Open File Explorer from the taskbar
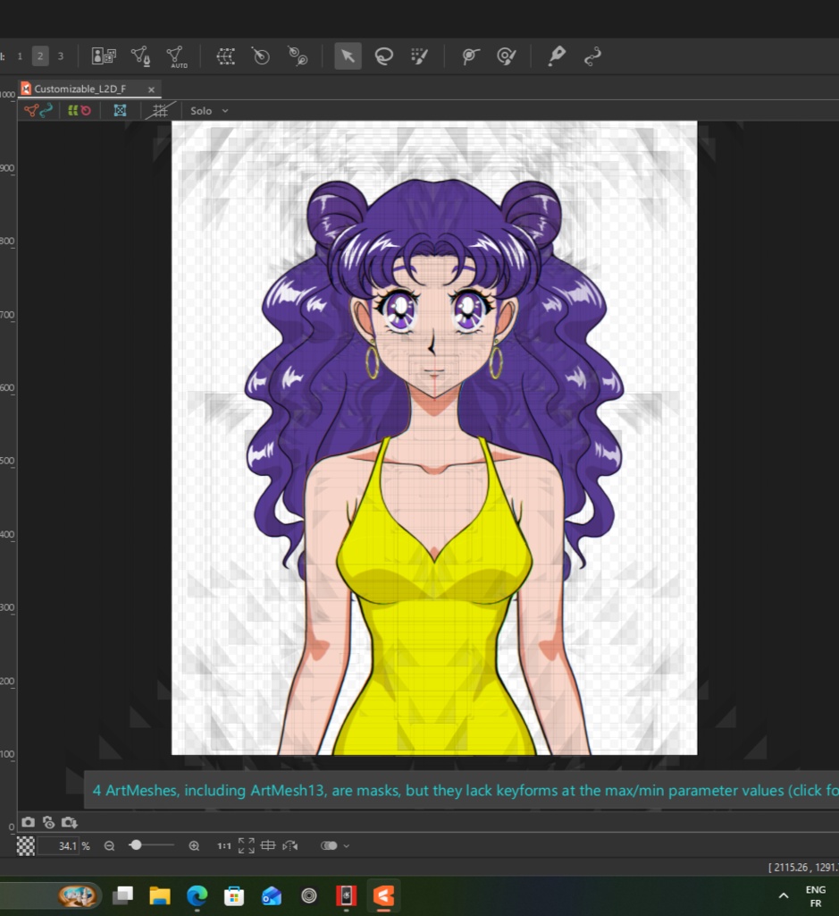 coord(159,895)
